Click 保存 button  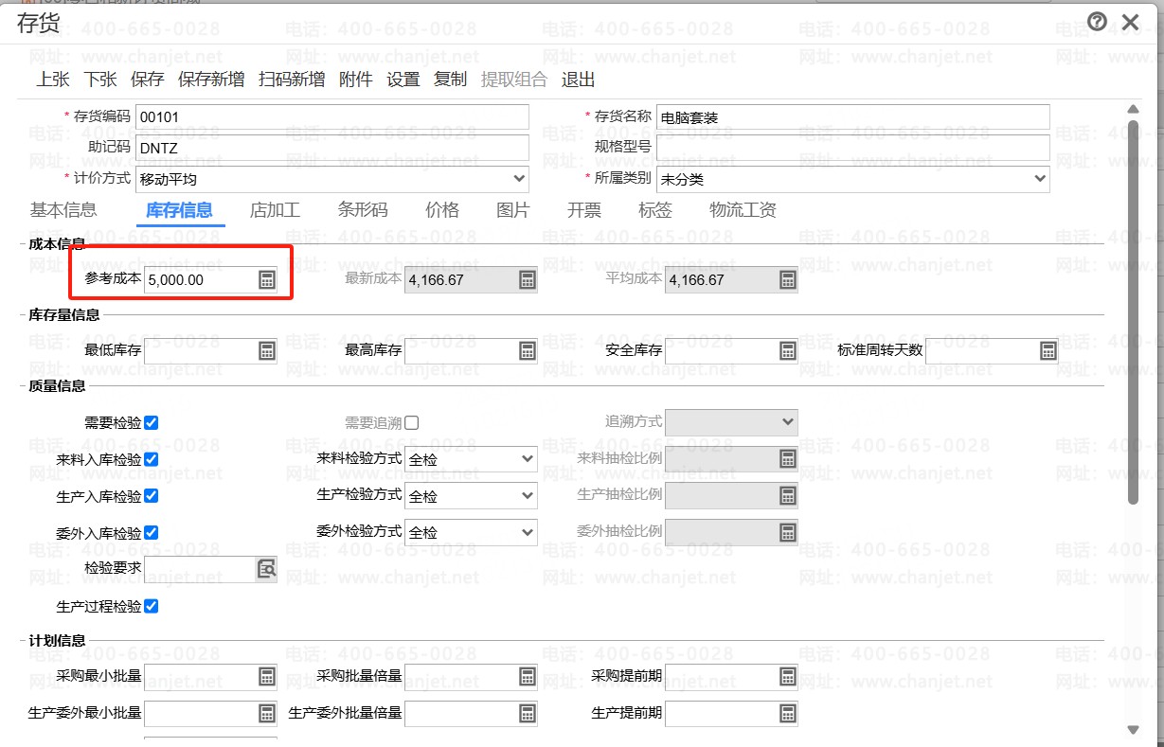pyautogui.click(x=148, y=80)
